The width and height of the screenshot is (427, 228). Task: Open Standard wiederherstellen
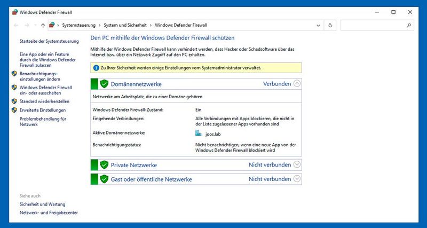pyautogui.click(x=44, y=101)
